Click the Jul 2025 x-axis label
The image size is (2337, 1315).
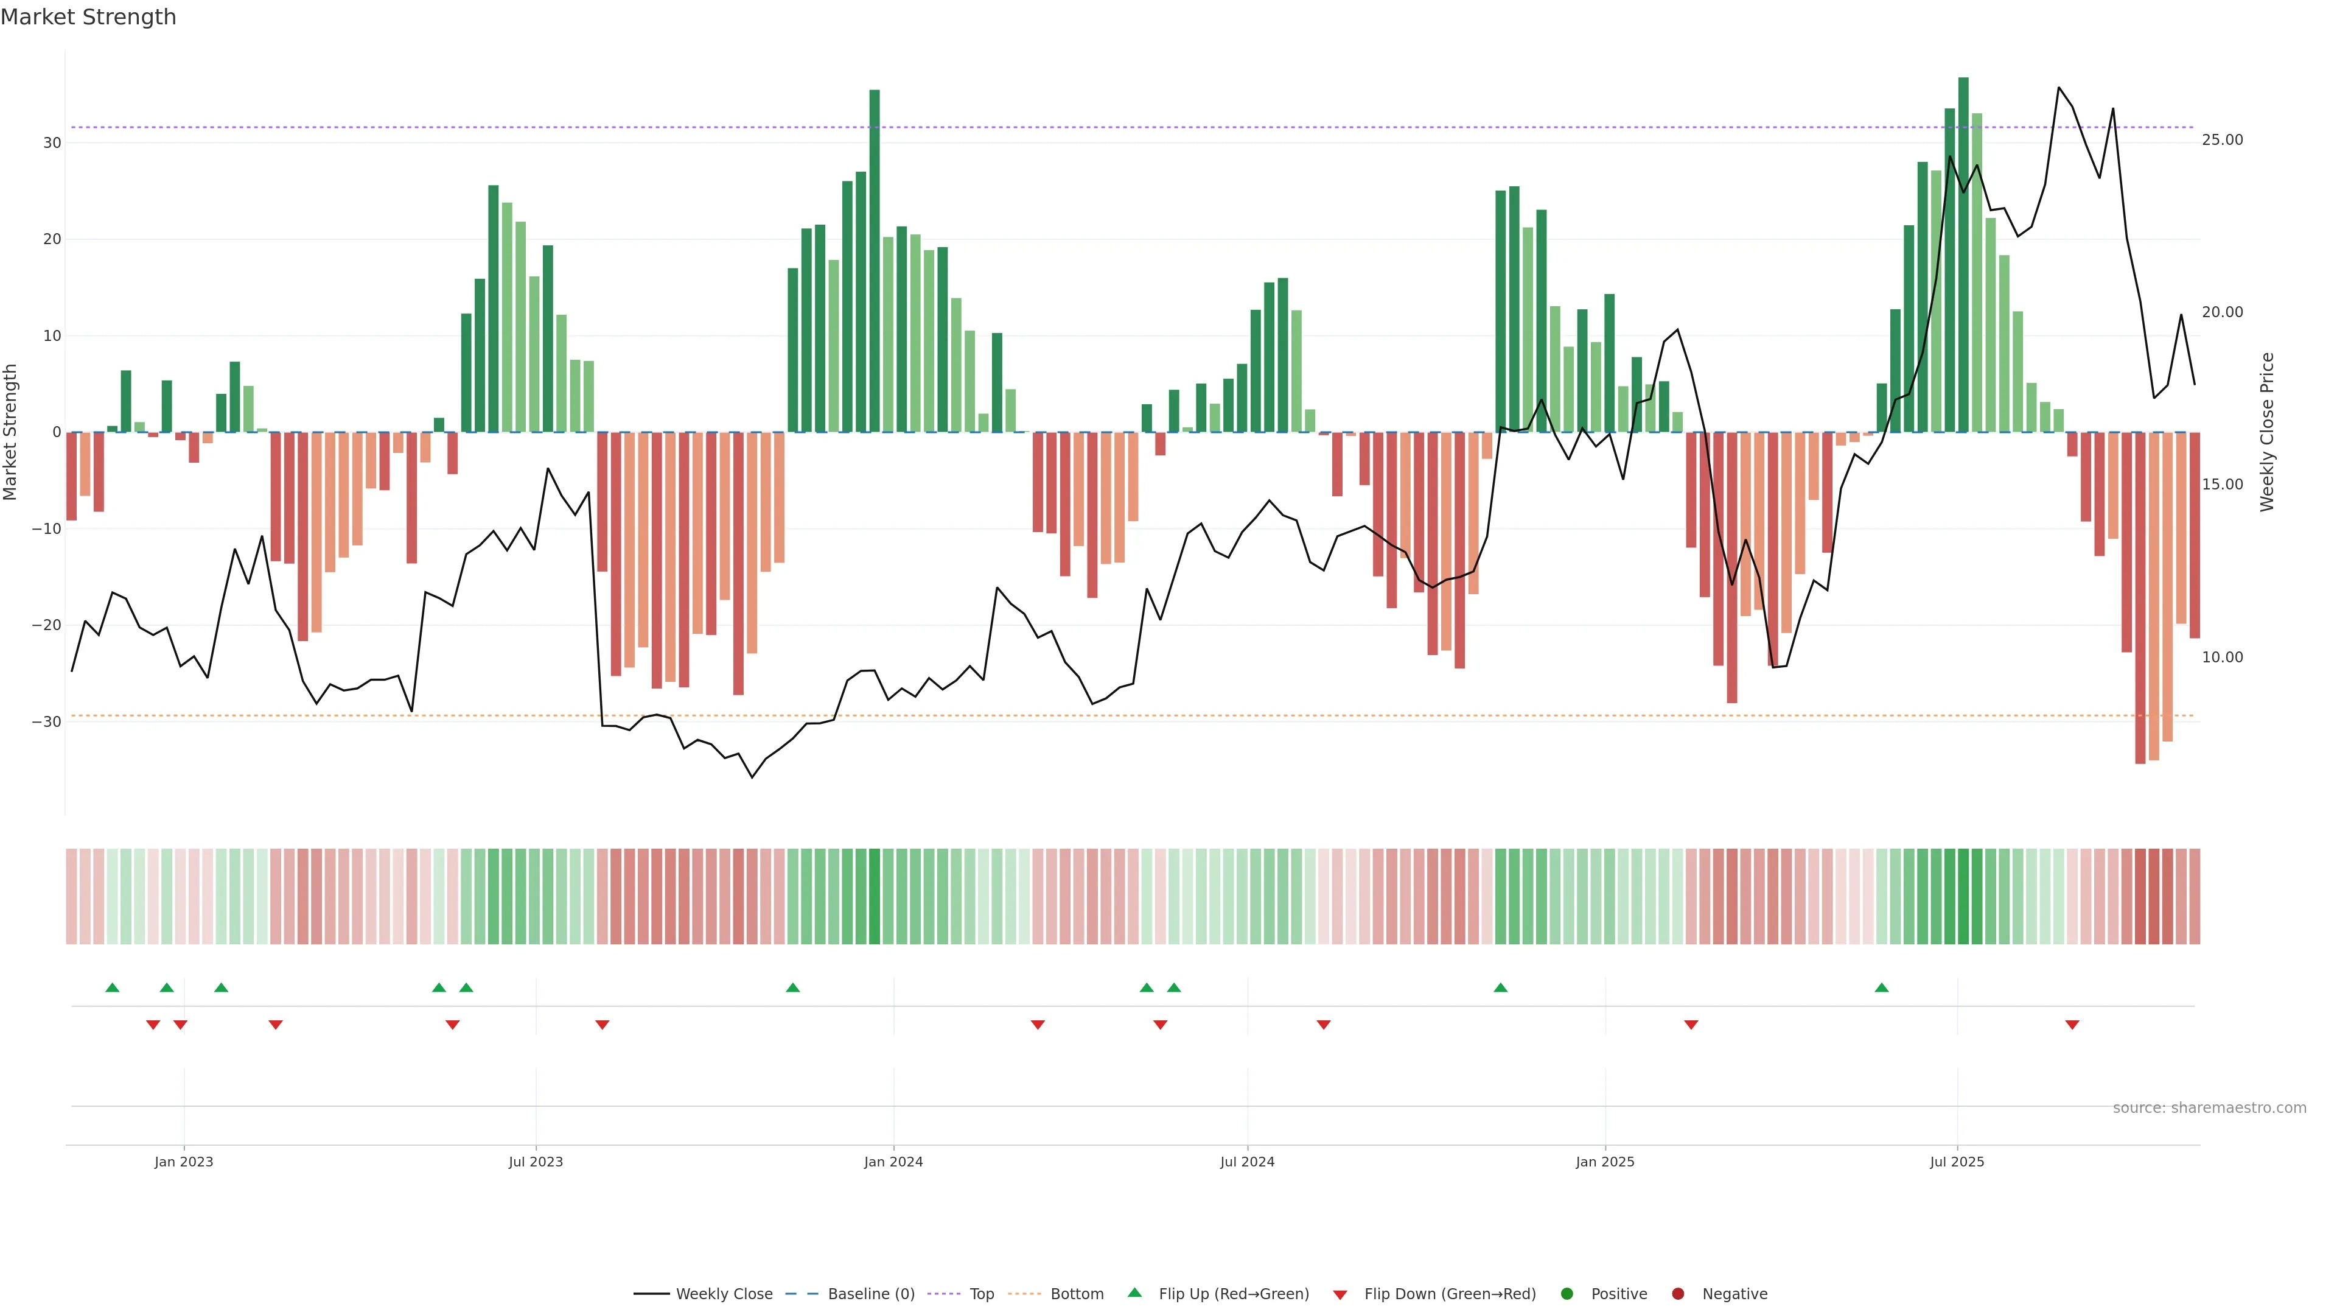click(x=1957, y=1162)
